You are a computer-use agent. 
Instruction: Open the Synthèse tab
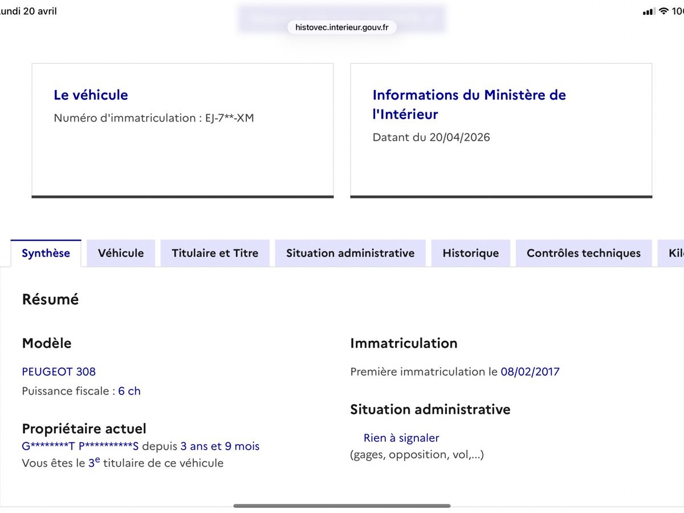point(46,253)
